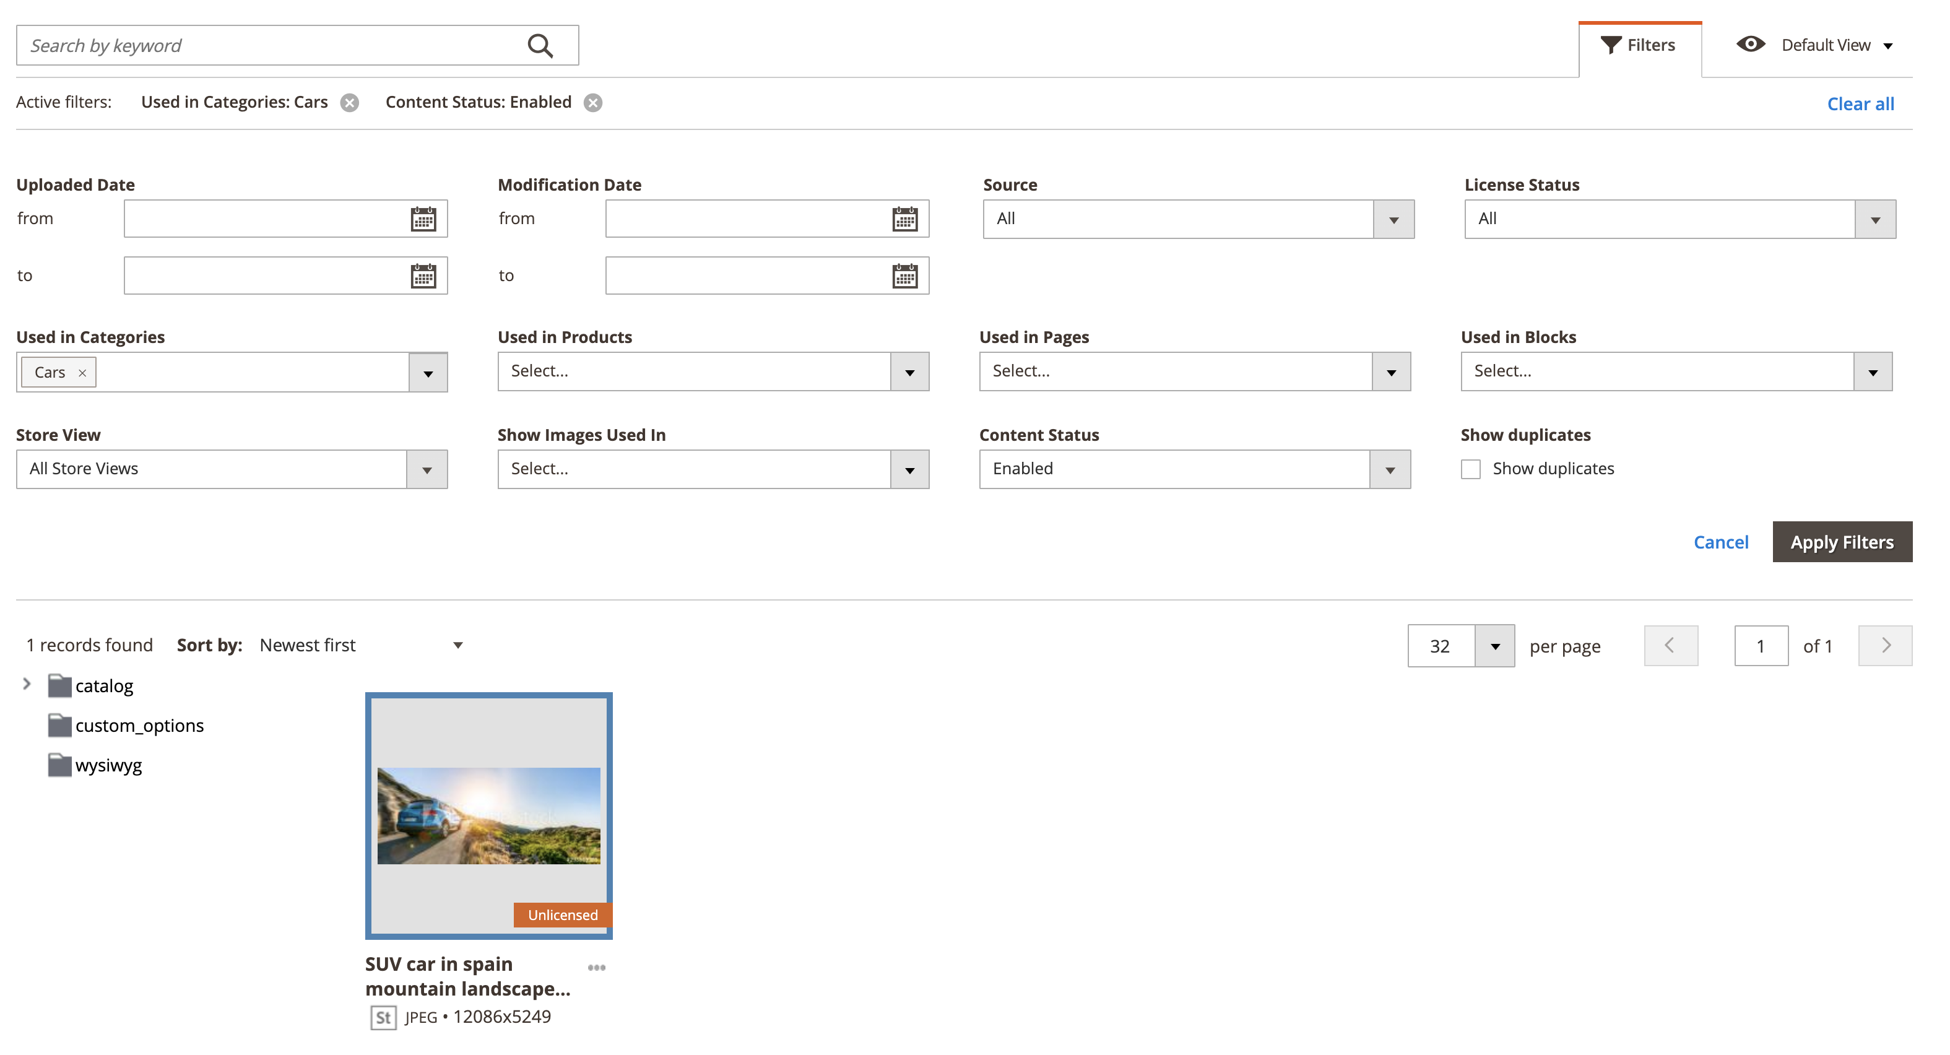This screenshot has height=1055, width=1950.
Task: Click the custom_options folder icon
Action: coord(59,726)
